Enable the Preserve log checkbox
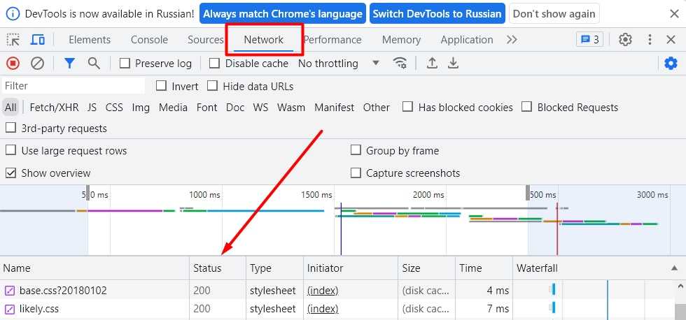686x320 pixels. [125, 64]
